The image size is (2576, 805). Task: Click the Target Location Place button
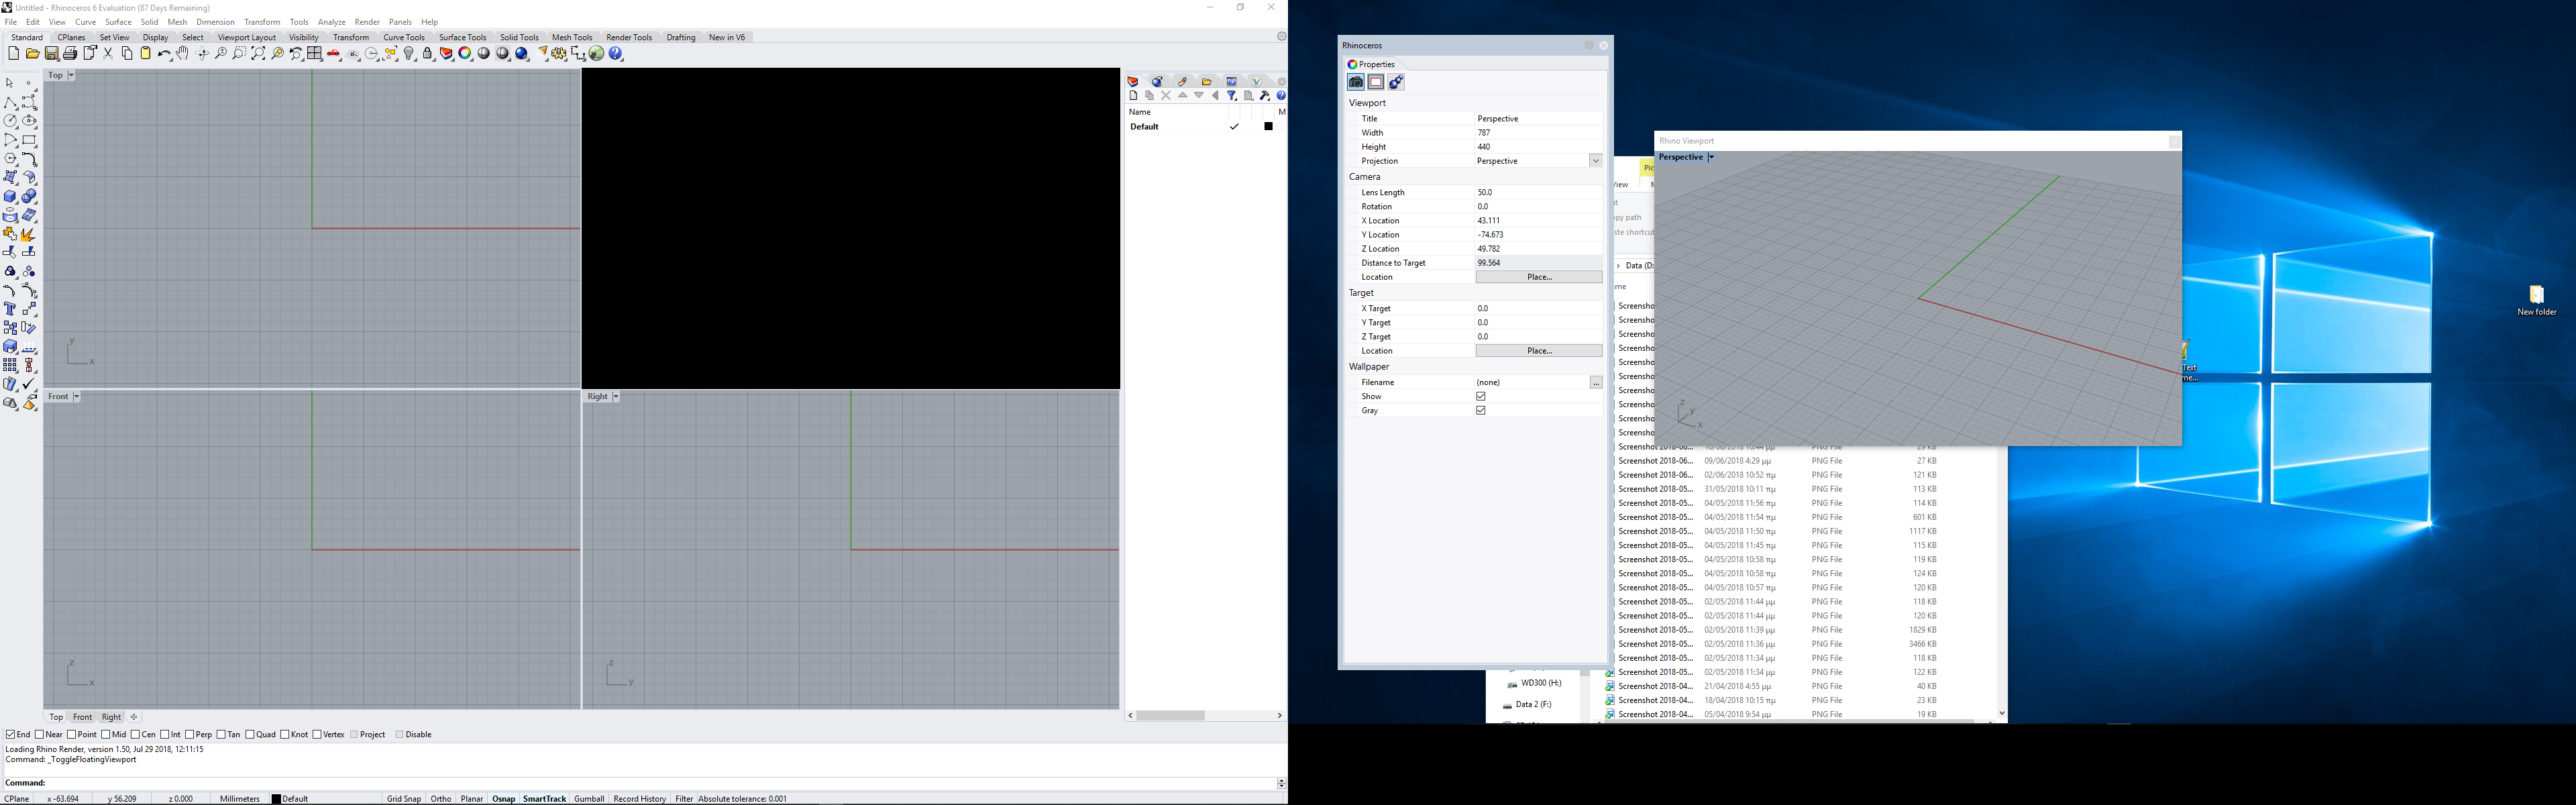click(1539, 351)
